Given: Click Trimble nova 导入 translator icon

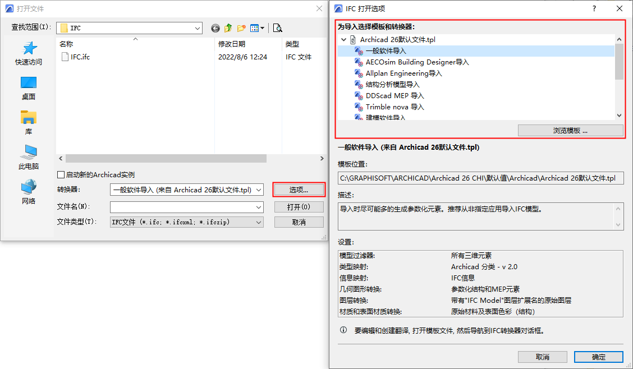Looking at the screenshot, I should point(359,107).
